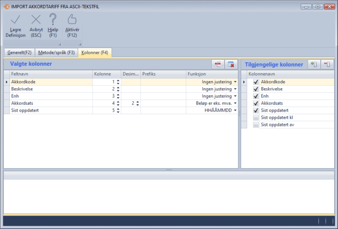Open the HHÅÅMMDD format dropdown
Screen dimensions: 338x229
tap(235, 110)
